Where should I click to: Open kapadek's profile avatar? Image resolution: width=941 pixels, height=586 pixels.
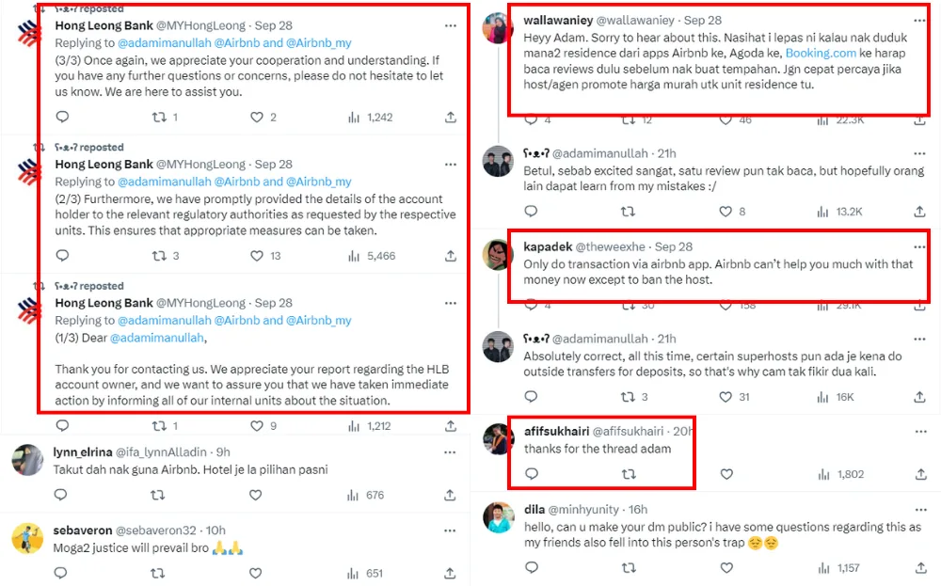[498, 256]
